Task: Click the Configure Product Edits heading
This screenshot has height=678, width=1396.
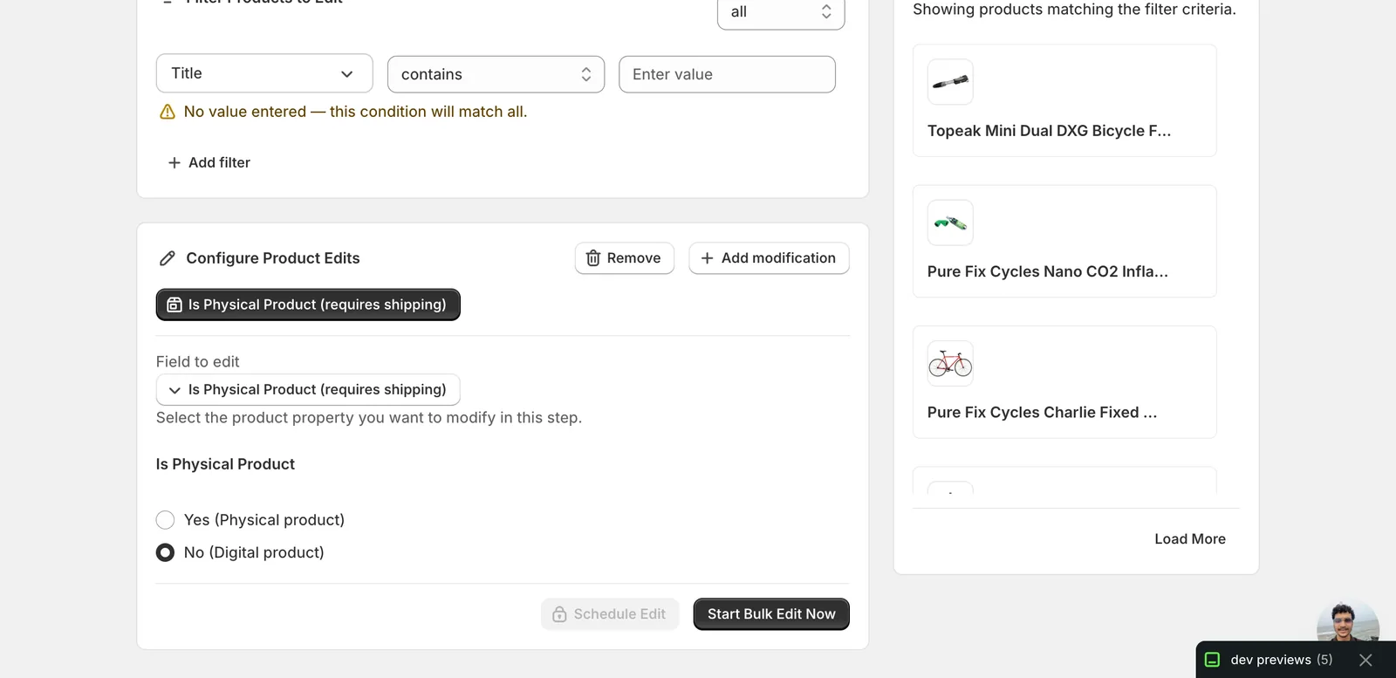Action: tap(273, 258)
